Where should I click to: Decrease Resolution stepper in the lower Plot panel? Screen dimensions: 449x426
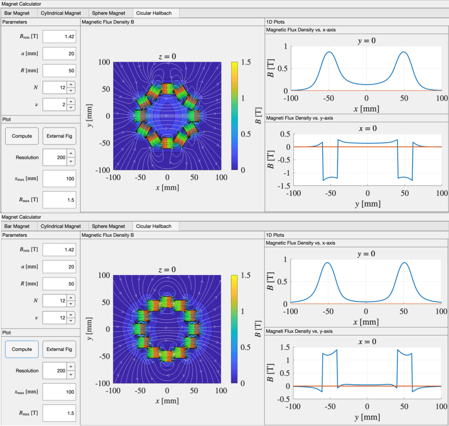click(x=71, y=374)
